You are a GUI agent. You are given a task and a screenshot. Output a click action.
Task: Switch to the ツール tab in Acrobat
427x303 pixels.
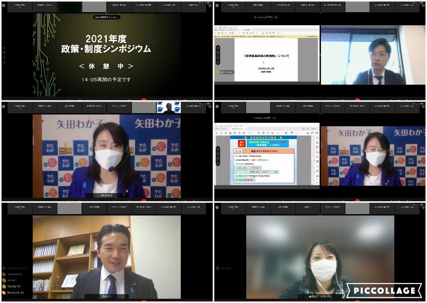click(x=222, y=129)
